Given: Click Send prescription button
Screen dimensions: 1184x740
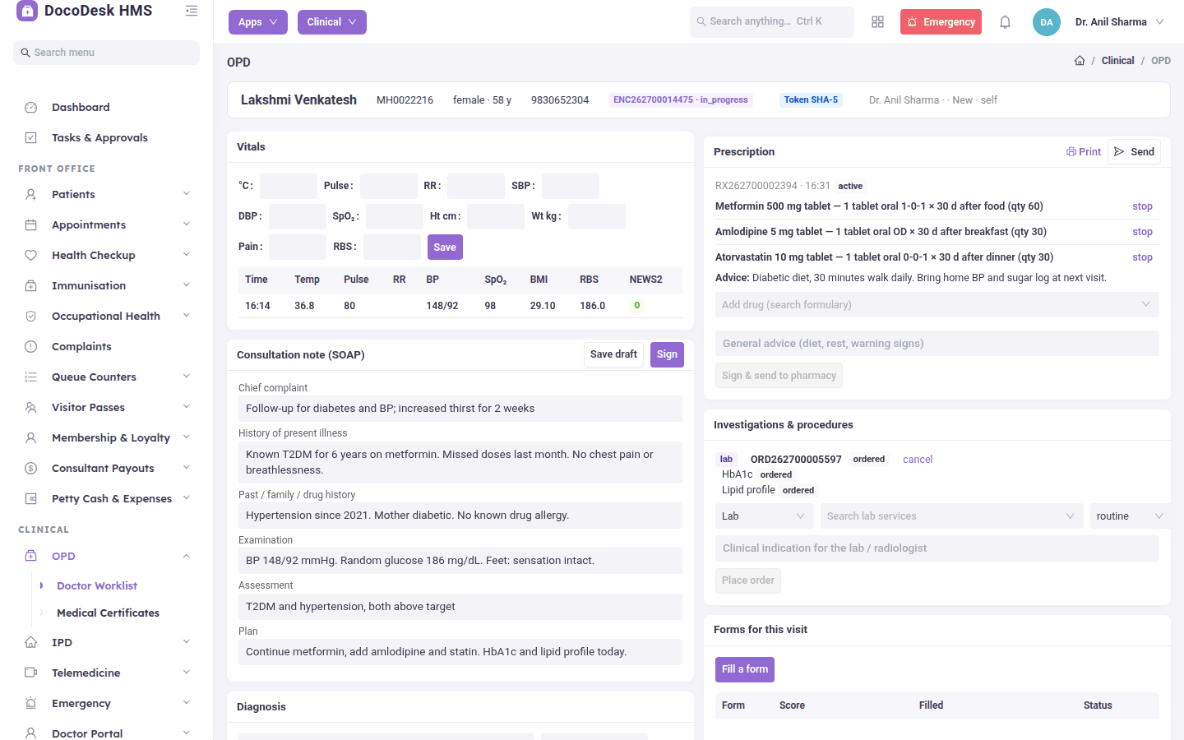Looking at the screenshot, I should coord(1134,152).
